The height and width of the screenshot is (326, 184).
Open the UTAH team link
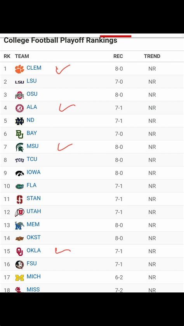34,211
